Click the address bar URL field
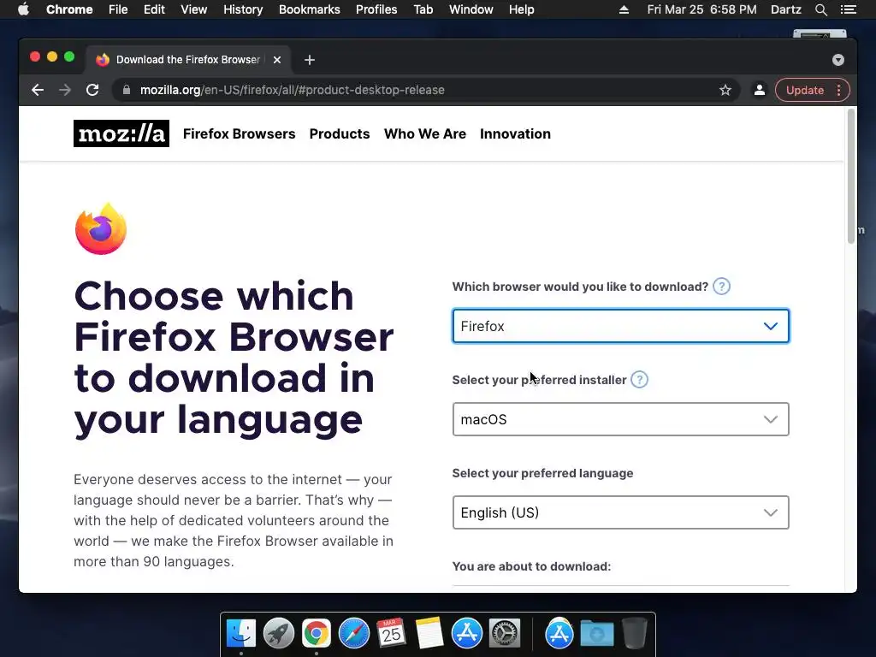876x657 pixels. click(x=424, y=90)
